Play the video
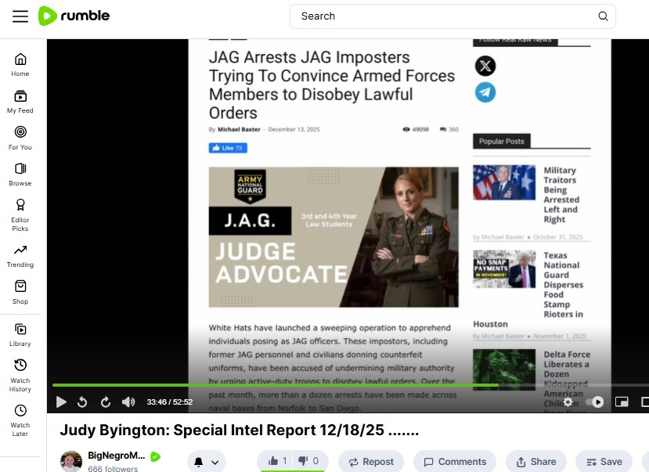The height and width of the screenshot is (472, 649). point(61,402)
